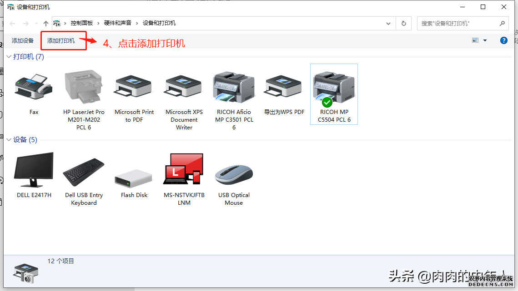
Task: Click the Fax label text
Action: (34, 112)
